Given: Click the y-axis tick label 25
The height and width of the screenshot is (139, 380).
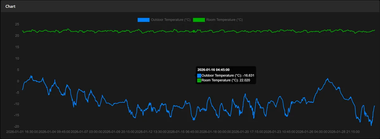Looking at the screenshot, I should (x=17, y=24).
